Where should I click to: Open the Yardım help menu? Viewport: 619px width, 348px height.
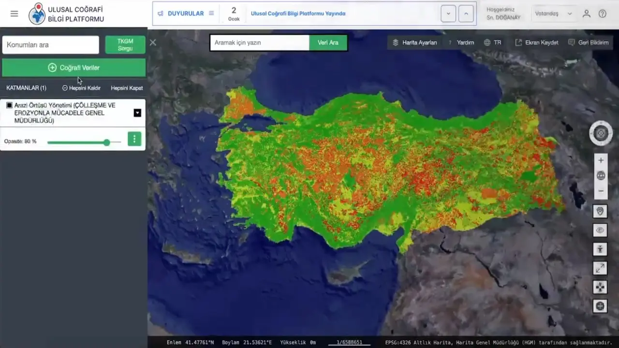coord(461,43)
